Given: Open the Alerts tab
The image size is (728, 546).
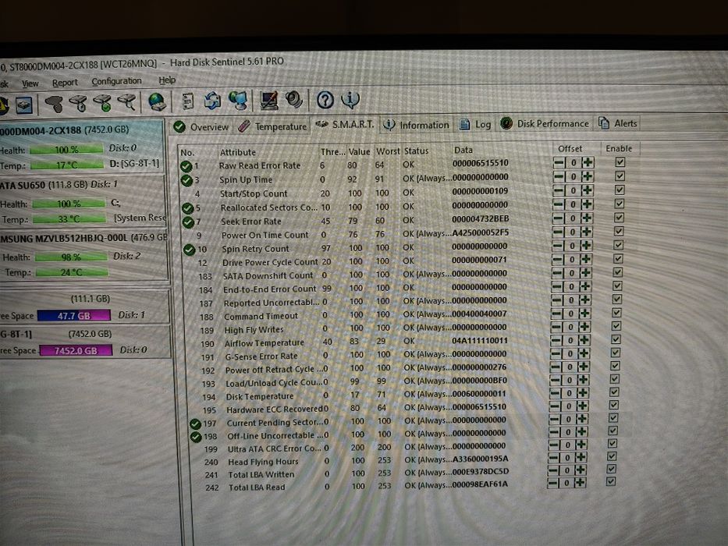Looking at the screenshot, I should click(x=617, y=123).
